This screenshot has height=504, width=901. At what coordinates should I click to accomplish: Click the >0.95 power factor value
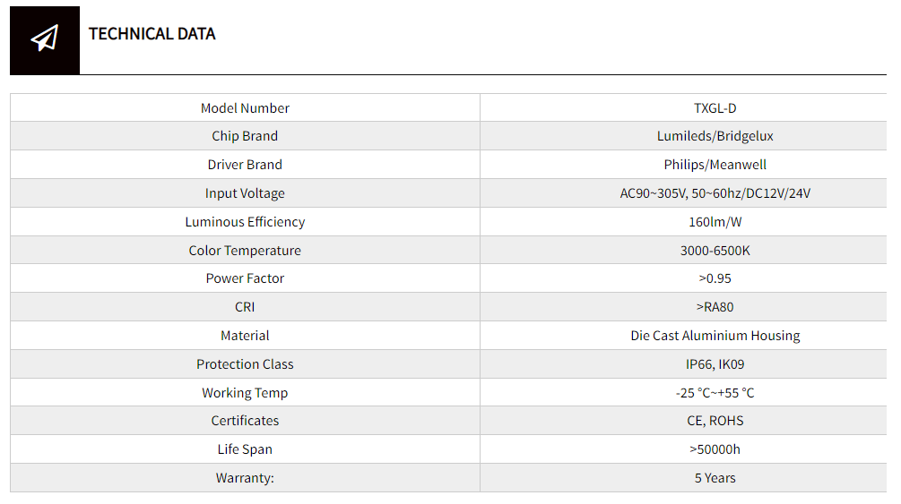pos(715,278)
